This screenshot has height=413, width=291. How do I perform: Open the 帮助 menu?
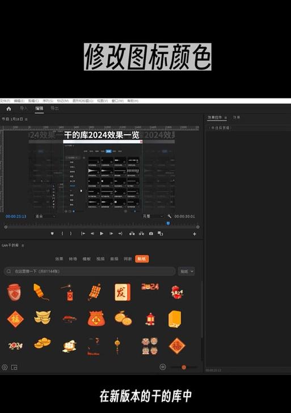(x=133, y=101)
